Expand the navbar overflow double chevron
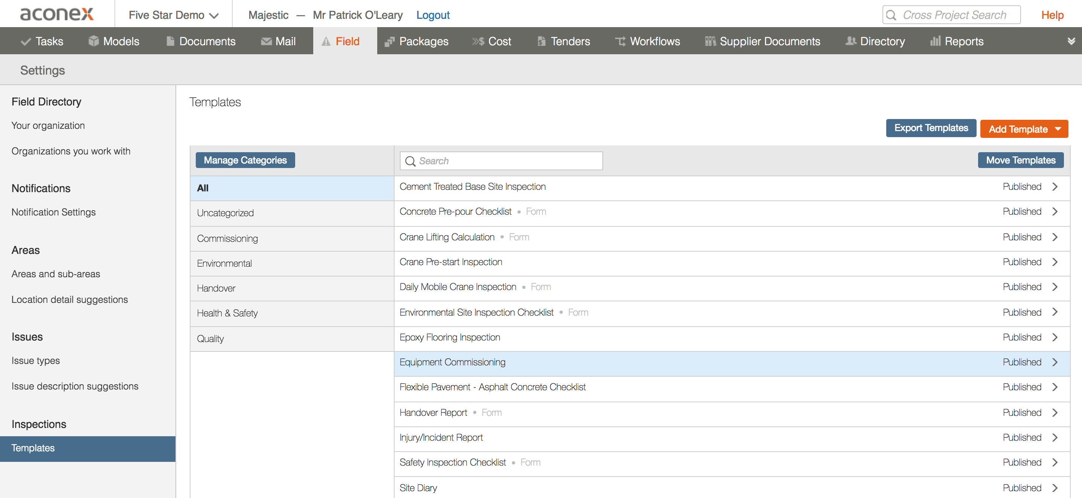Viewport: 1082px width, 498px height. 1071,41
